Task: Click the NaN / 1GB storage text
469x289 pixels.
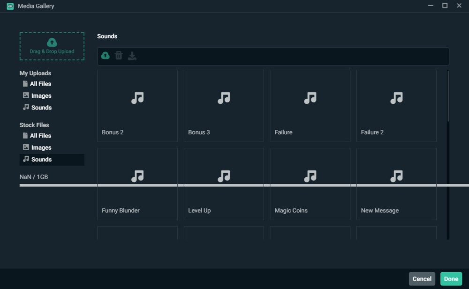Action: click(x=34, y=177)
